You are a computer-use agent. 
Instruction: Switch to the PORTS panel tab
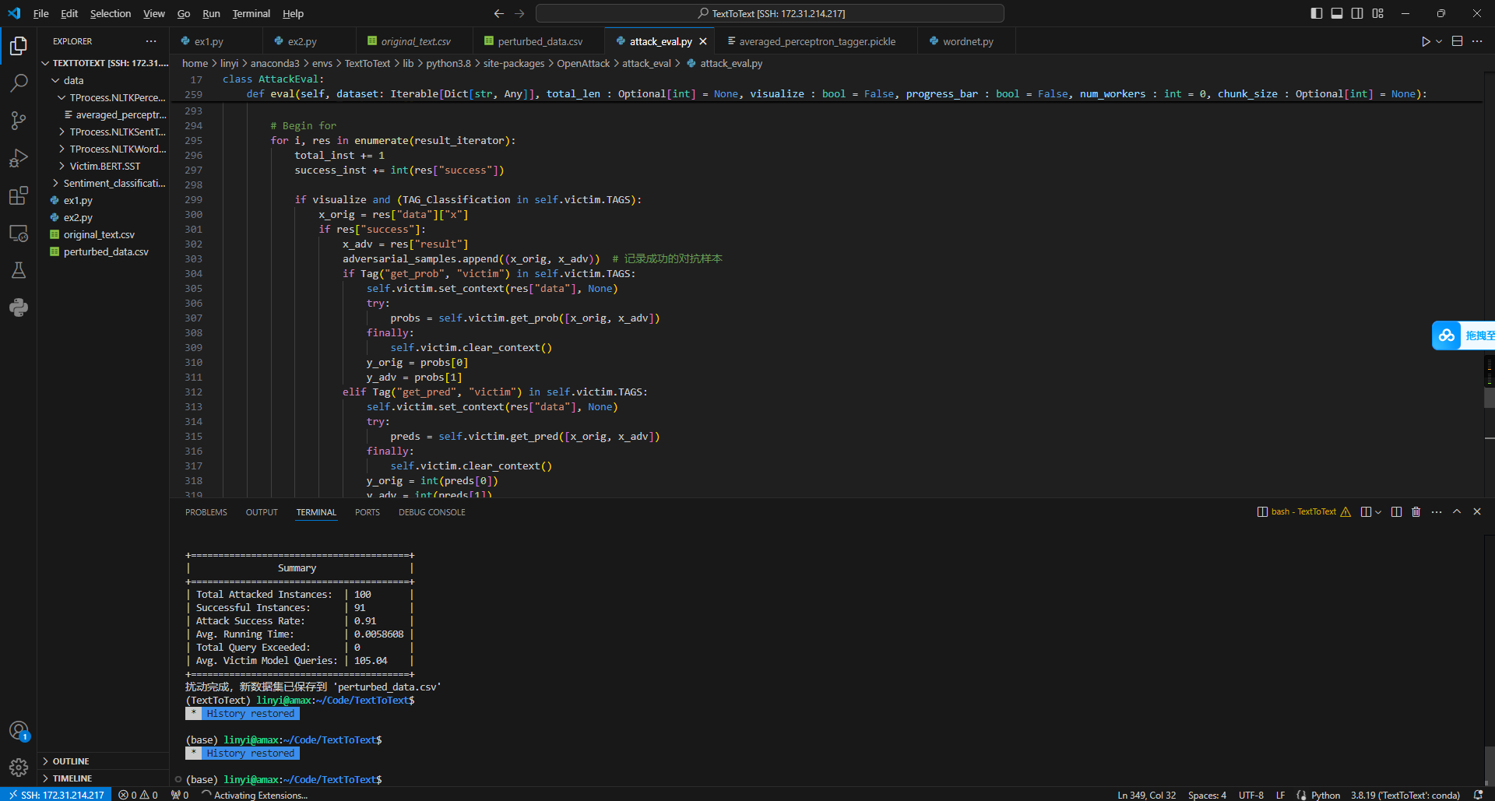tap(368, 512)
